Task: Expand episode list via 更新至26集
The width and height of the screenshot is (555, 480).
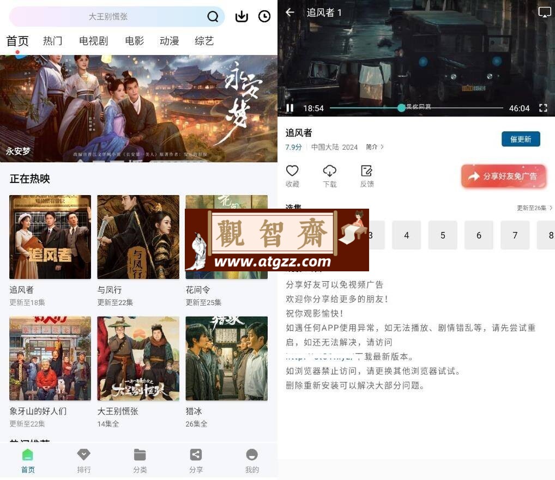Action: click(x=534, y=208)
